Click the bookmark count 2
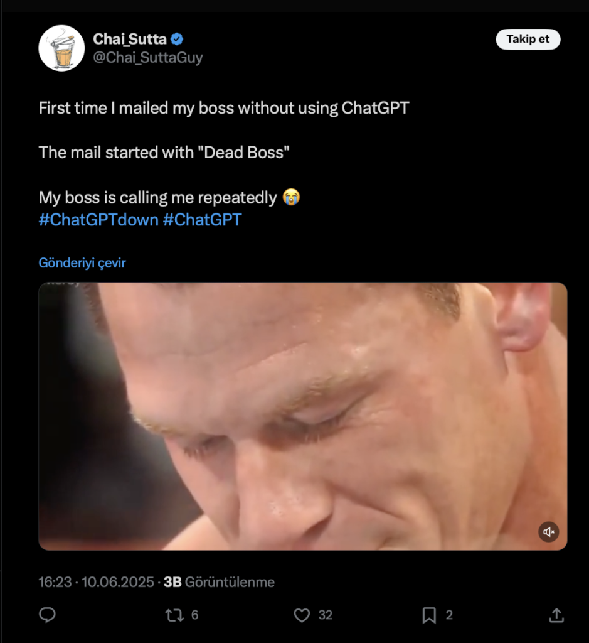 pos(449,615)
